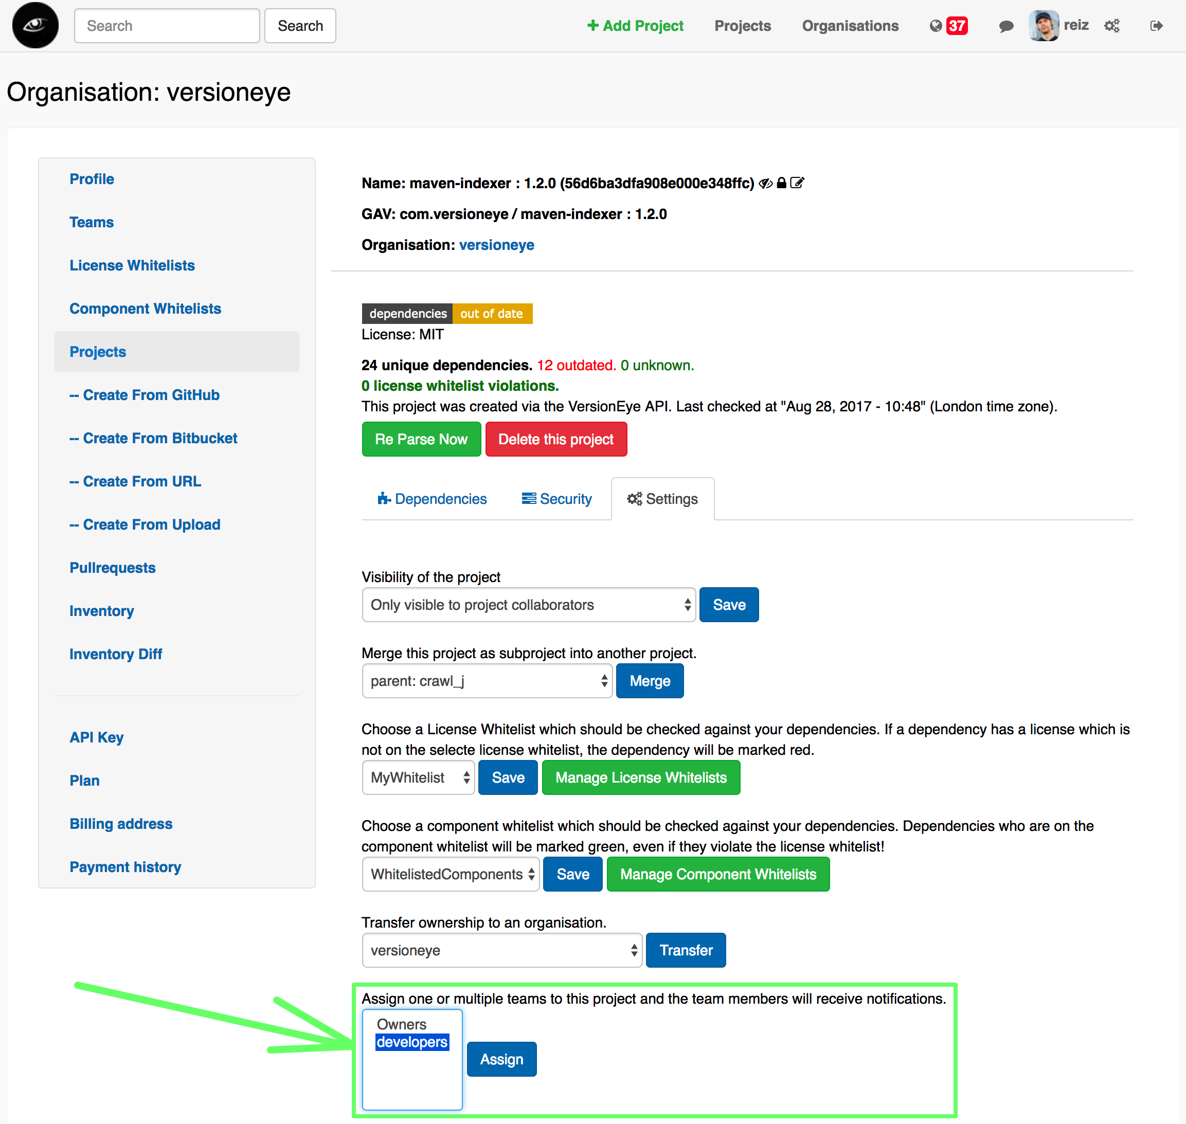The width and height of the screenshot is (1186, 1124).
Task: Open the speech bubble messages icon
Action: pyautogui.click(x=1005, y=26)
